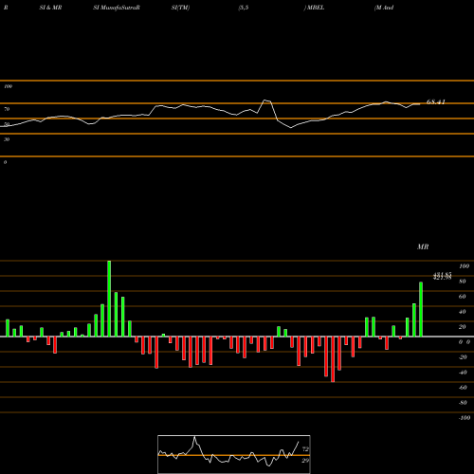Screen dimensions: 474x474
Task: Click the MR axis label 40
Action: tap(463, 312)
